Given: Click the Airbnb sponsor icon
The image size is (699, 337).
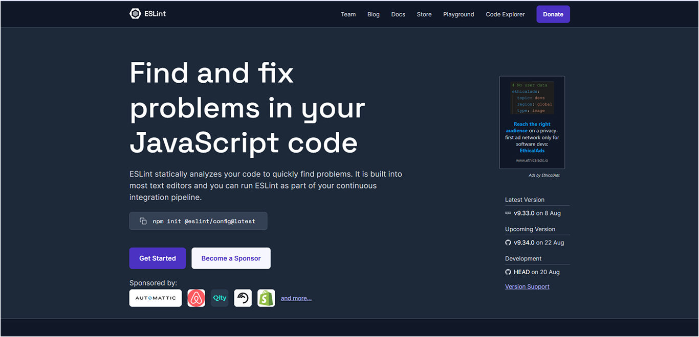Looking at the screenshot, I should click(196, 298).
